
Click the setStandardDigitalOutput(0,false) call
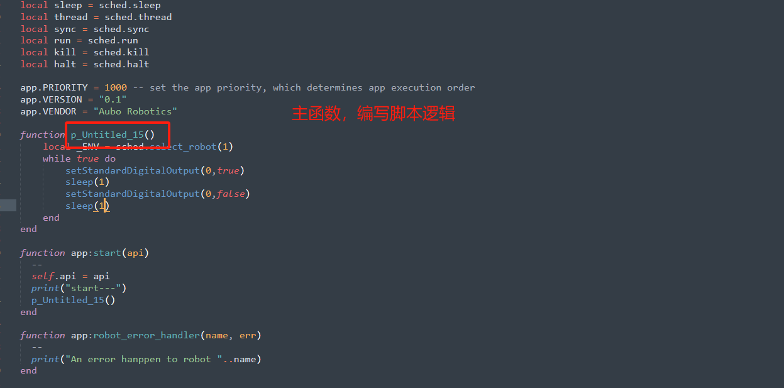158,194
